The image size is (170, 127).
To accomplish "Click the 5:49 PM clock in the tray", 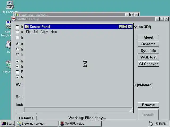I will (x=161, y=124).
